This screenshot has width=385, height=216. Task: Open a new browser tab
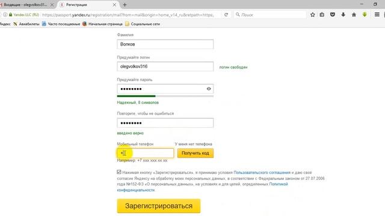point(125,5)
